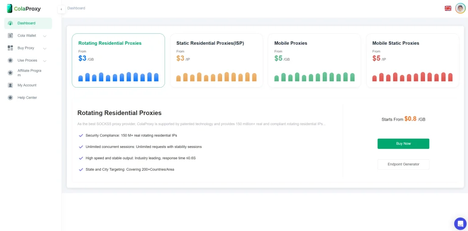Select the Rotating Residential Proxies card
This screenshot has width=468, height=231.
tap(118, 61)
